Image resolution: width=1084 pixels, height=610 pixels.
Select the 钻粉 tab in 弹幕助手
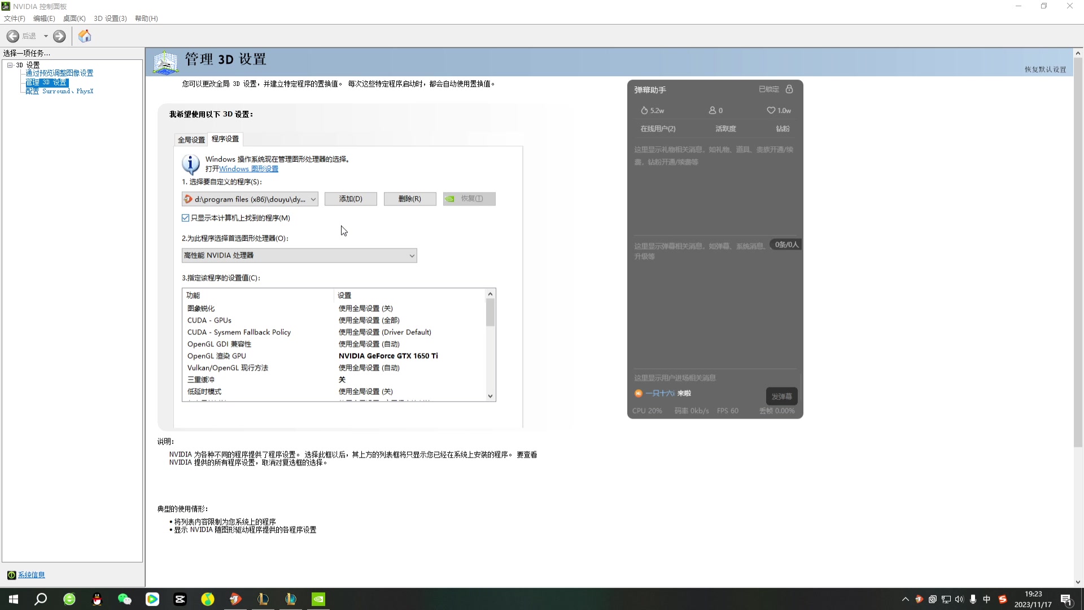tap(783, 129)
